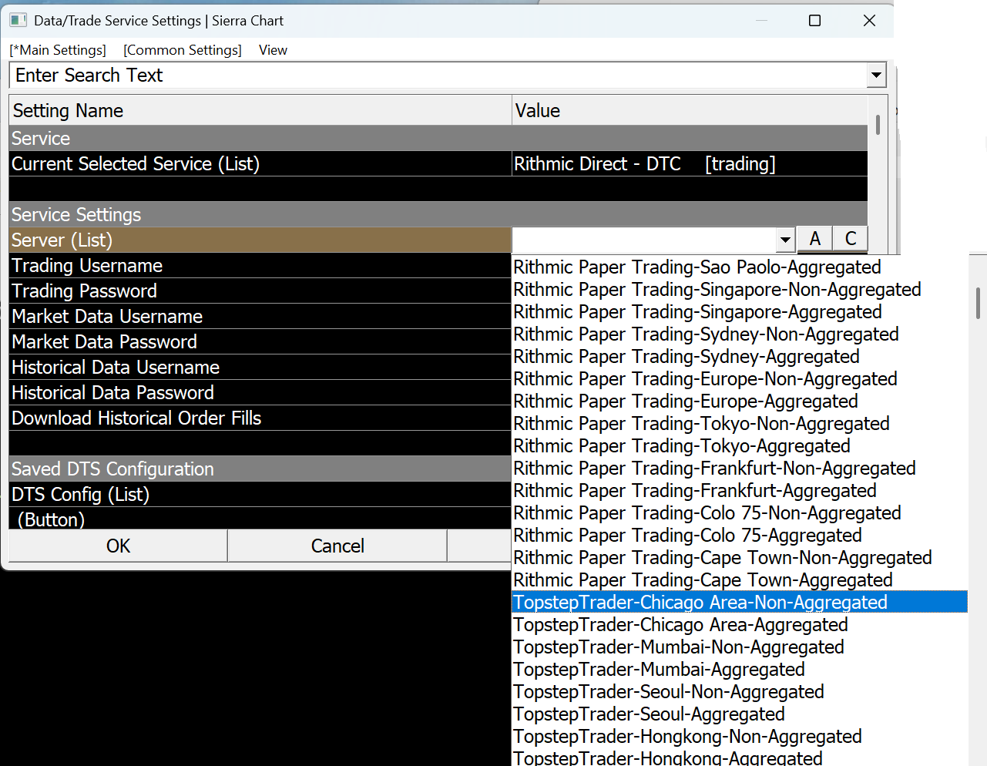Open the Common Settings menu
The width and height of the screenshot is (987, 766).
pyautogui.click(x=183, y=50)
